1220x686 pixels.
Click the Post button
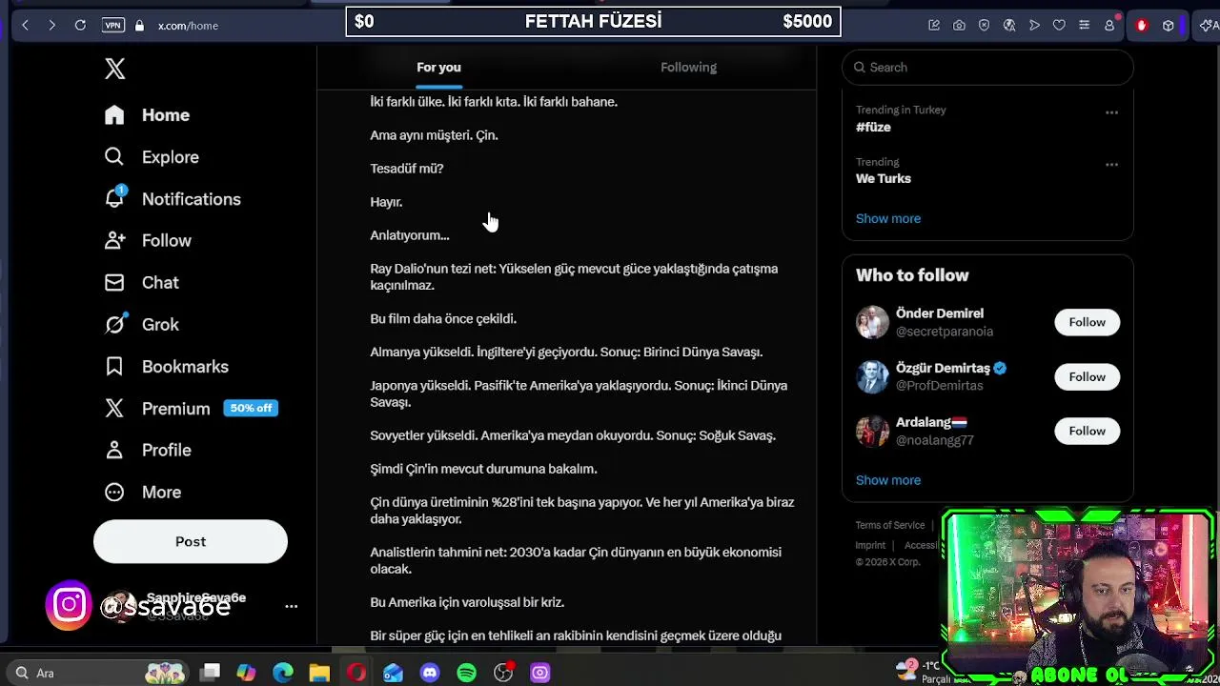191,541
